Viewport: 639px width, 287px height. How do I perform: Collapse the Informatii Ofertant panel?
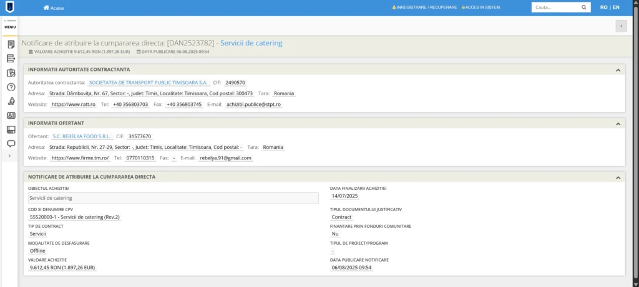(x=618, y=124)
